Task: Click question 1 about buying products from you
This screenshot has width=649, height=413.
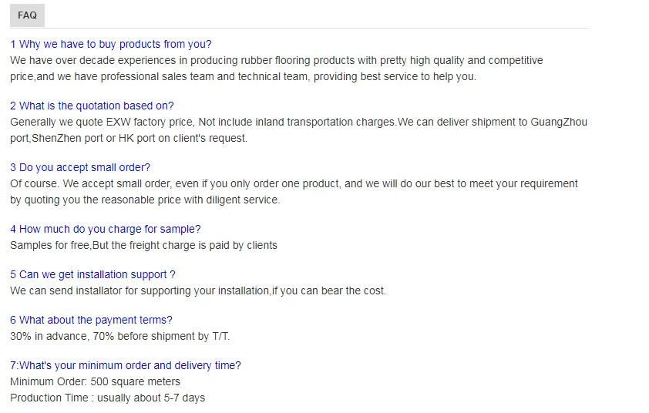Action: [x=111, y=44]
